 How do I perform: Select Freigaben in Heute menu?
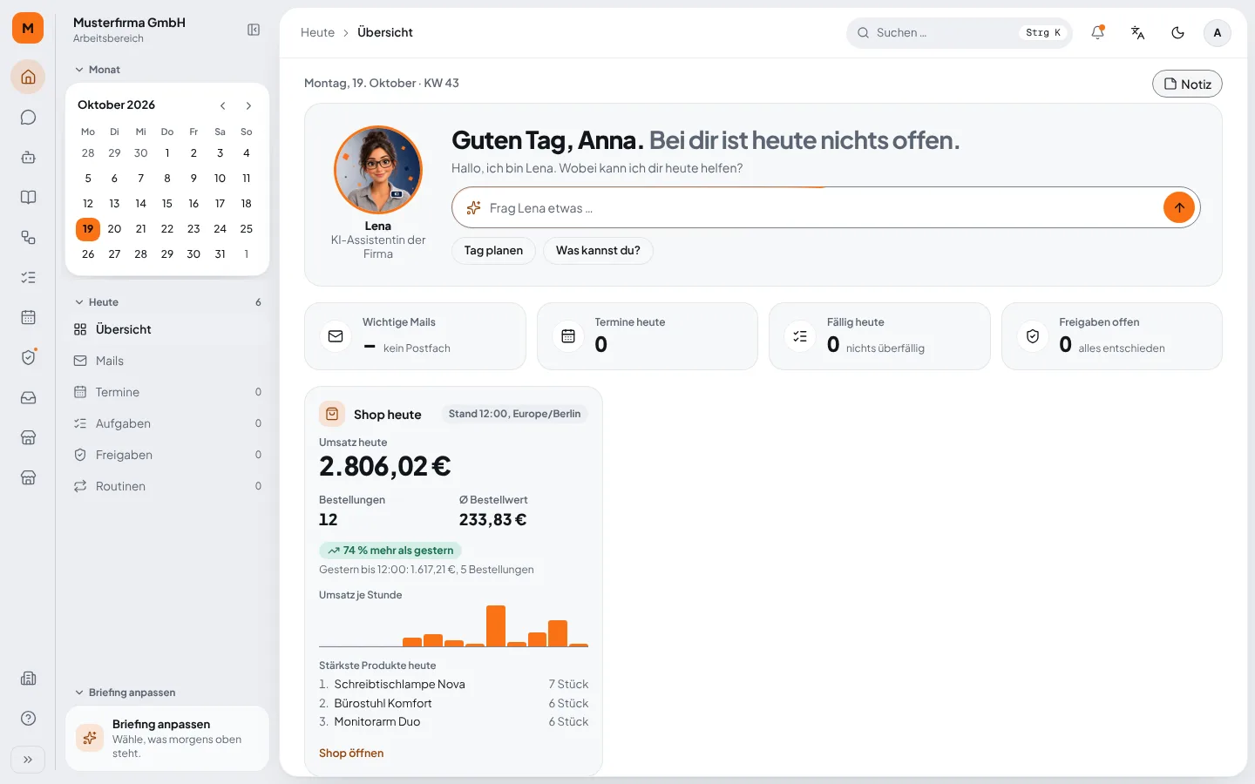pos(167,455)
